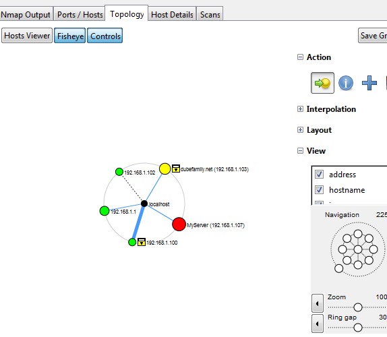Open the Hosts Viewer button
The image size is (387, 337).
coord(27,36)
